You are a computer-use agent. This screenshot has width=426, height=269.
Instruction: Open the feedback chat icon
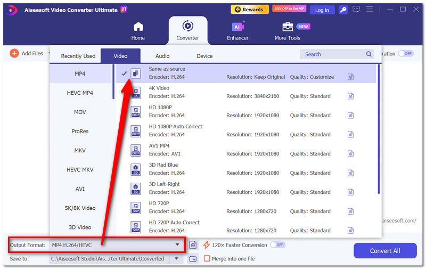[356, 10]
